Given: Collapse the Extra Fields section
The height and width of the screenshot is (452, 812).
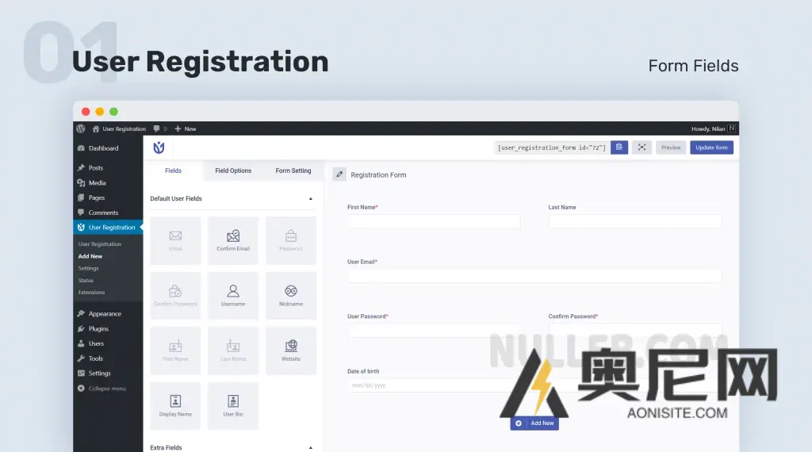Looking at the screenshot, I should coord(311,448).
